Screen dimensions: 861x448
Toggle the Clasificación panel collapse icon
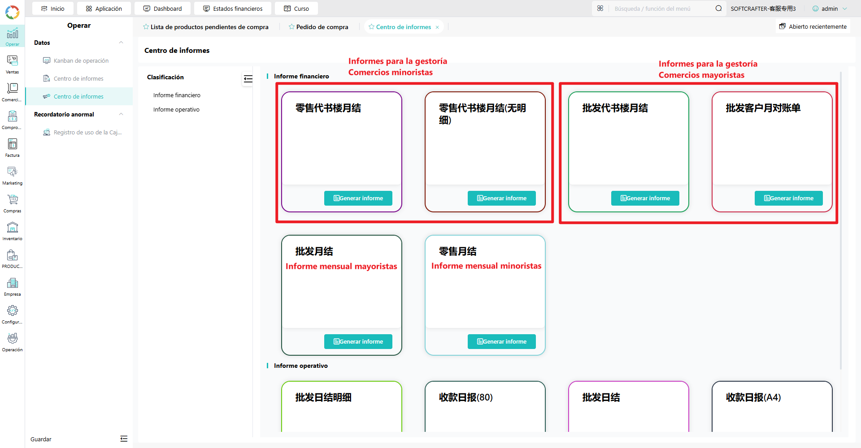click(248, 79)
